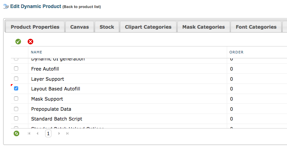Go to the previous page arrow
287x153 pixels.
pos(37,133)
